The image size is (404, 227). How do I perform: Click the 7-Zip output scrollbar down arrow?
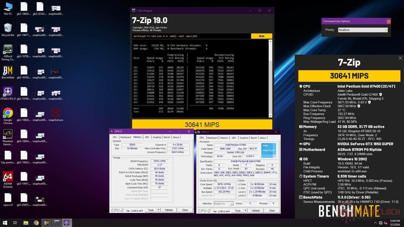click(270, 116)
